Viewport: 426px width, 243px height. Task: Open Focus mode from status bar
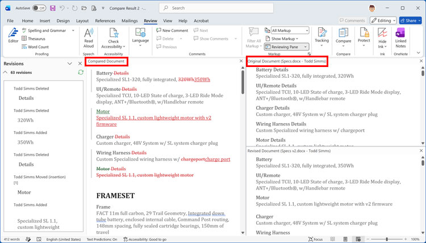(x=315, y=239)
